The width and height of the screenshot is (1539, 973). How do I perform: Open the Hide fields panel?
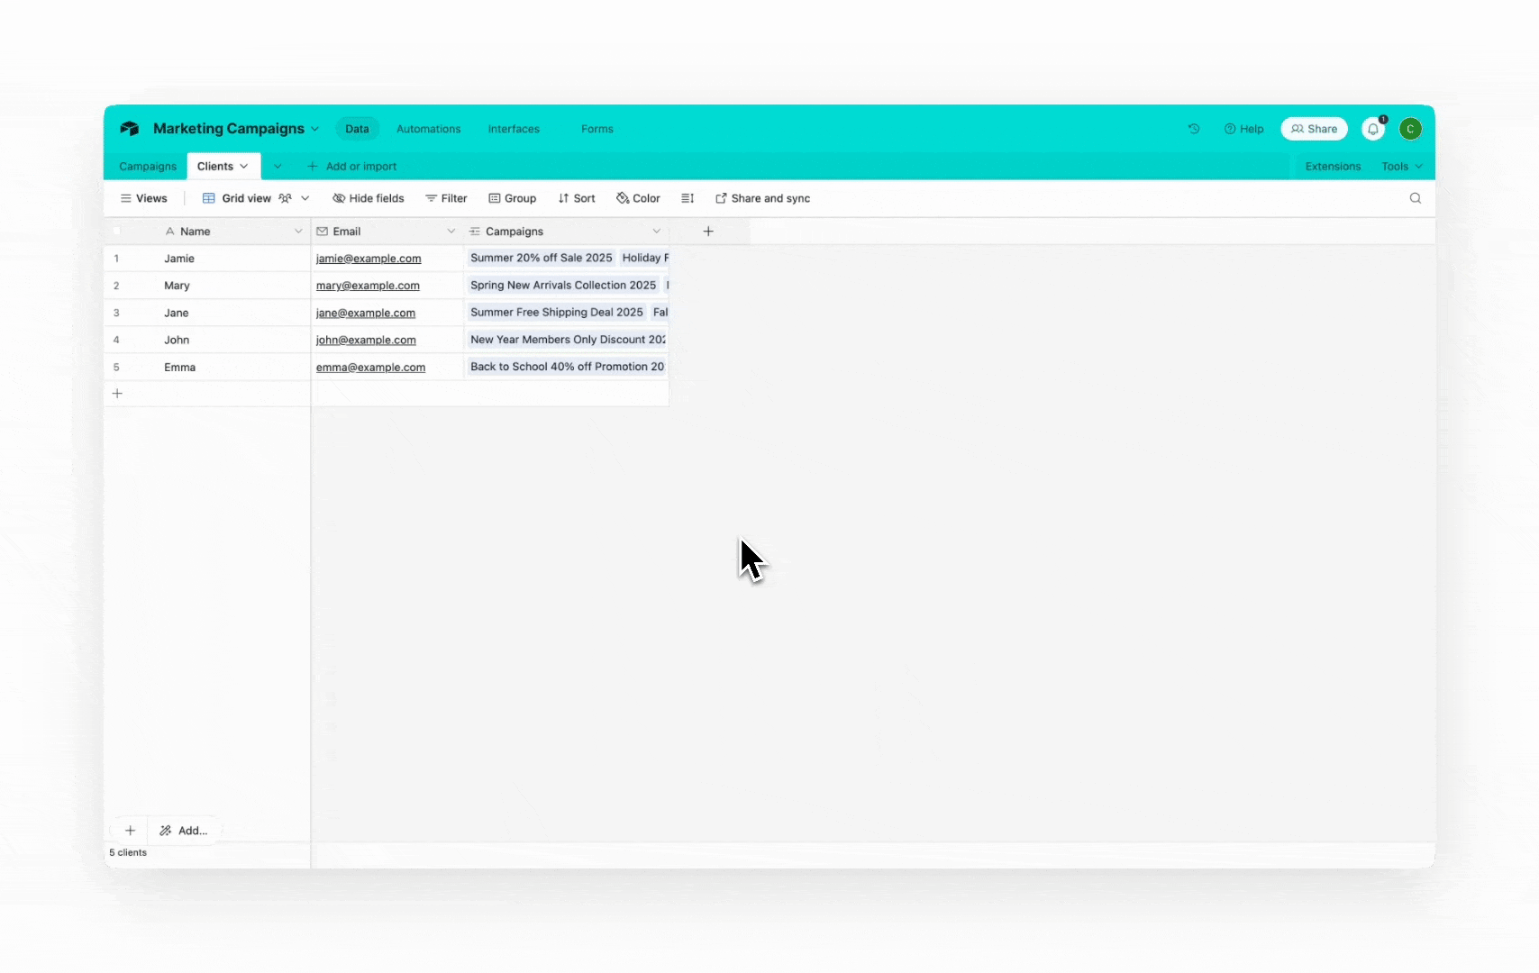point(368,198)
